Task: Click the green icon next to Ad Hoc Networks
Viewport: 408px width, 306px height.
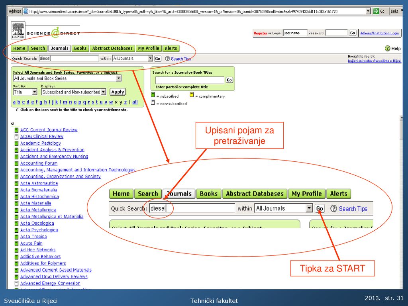Action: 16,250
